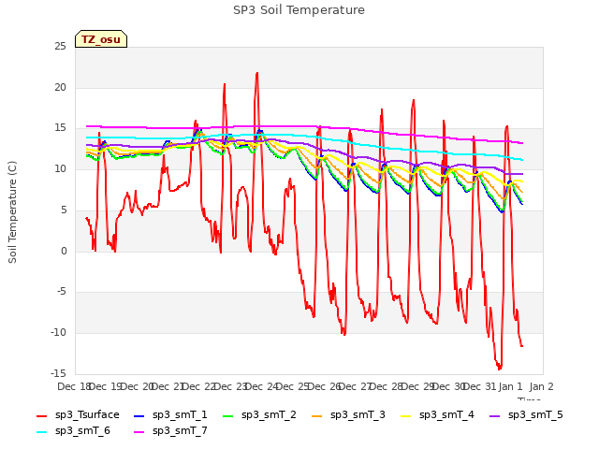
Task: Click the blue sp3_smT_1 legend swatch
Action: pos(139,415)
